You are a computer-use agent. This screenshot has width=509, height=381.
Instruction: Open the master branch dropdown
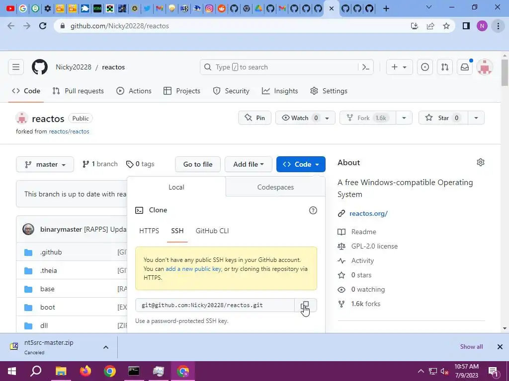[x=45, y=164]
